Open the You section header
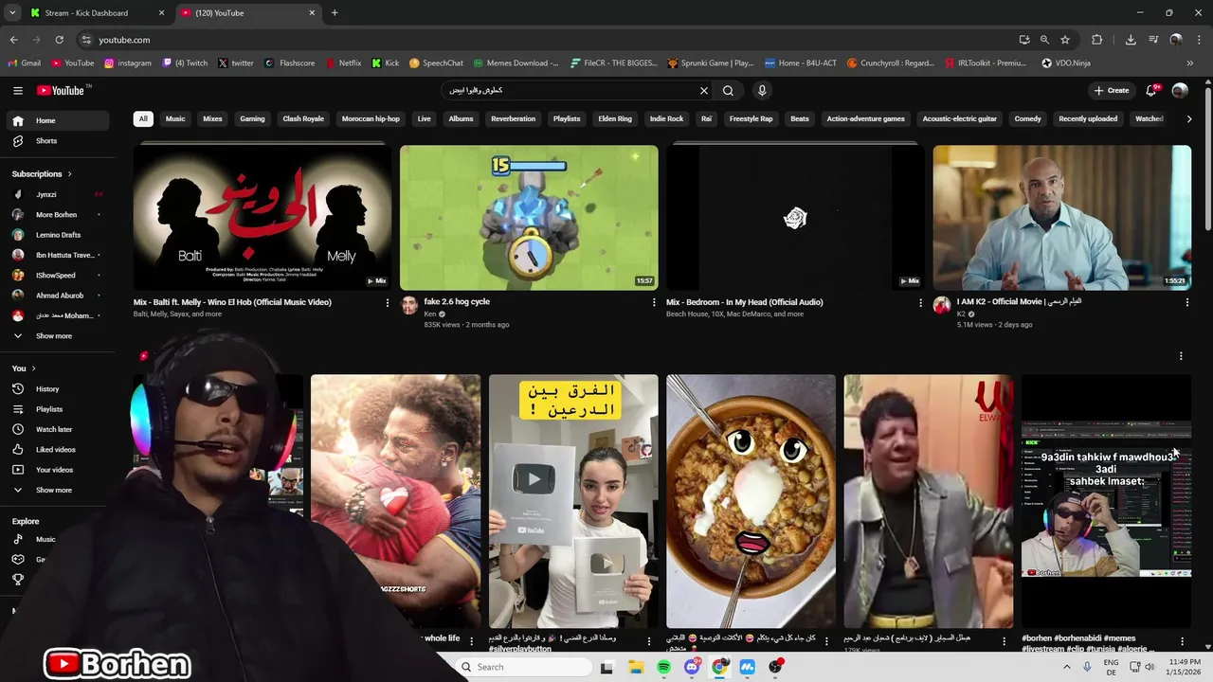Screen dimensions: 1213x682 (24, 368)
